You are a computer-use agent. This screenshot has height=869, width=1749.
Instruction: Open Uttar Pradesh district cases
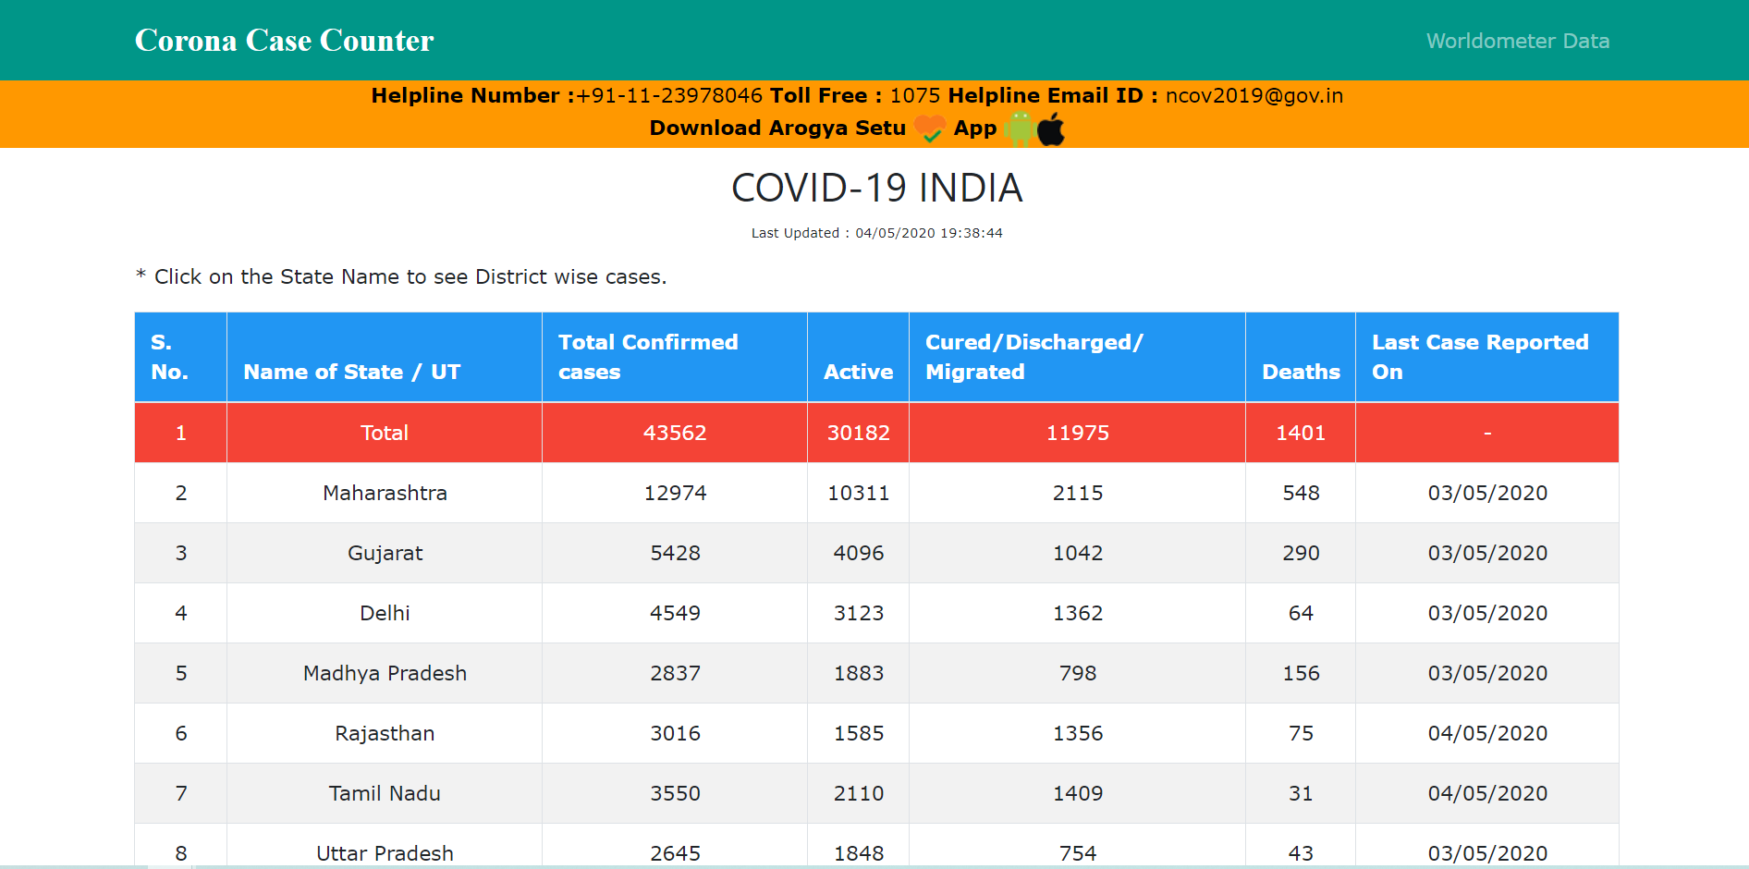click(385, 852)
